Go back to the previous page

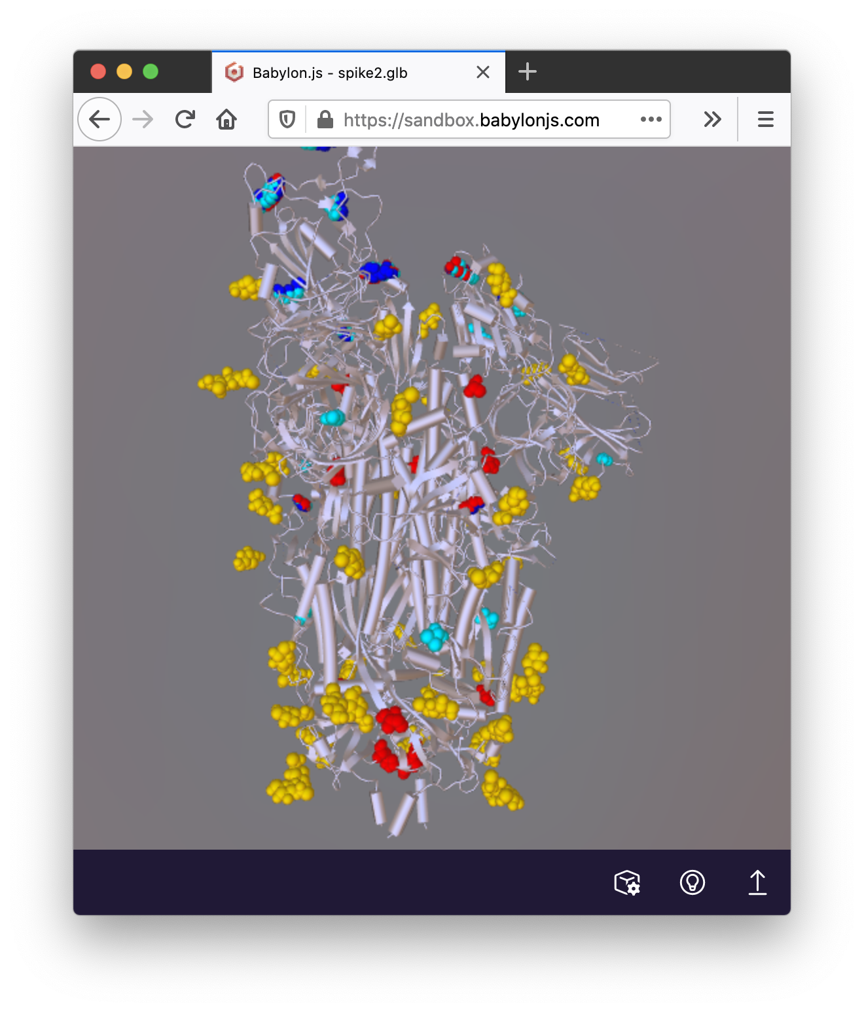pyautogui.click(x=99, y=119)
